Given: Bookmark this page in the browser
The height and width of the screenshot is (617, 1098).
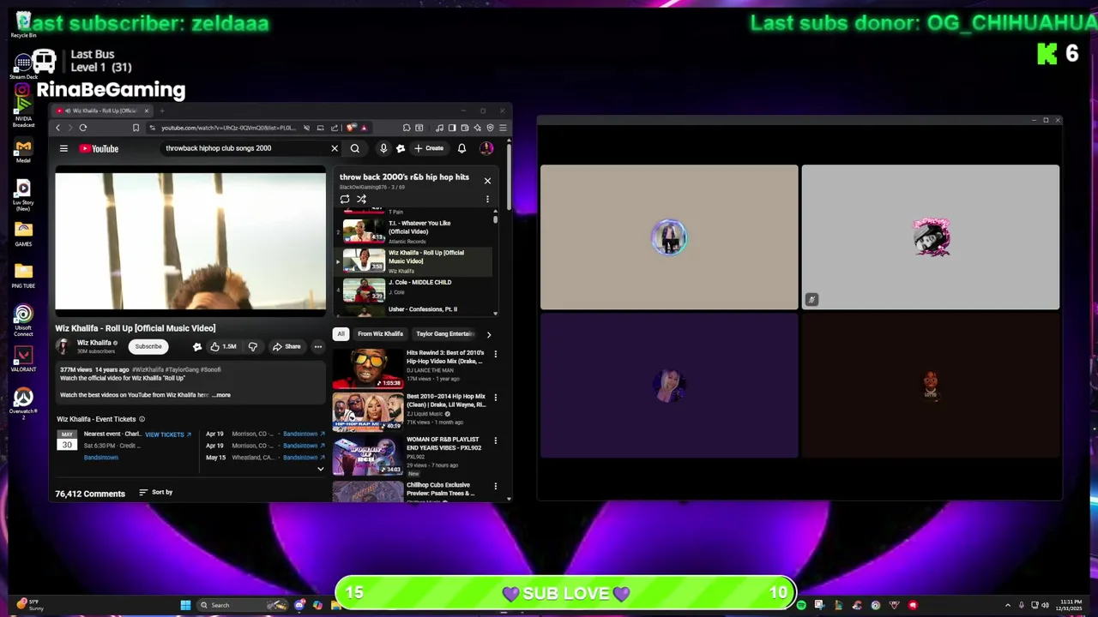Looking at the screenshot, I should coord(136,128).
